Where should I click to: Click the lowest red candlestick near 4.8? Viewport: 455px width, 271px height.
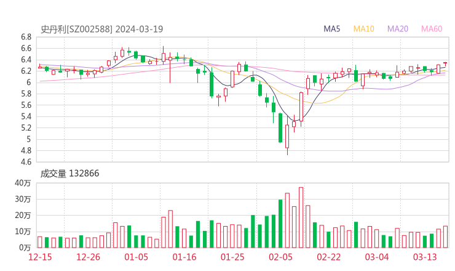pos(287,136)
